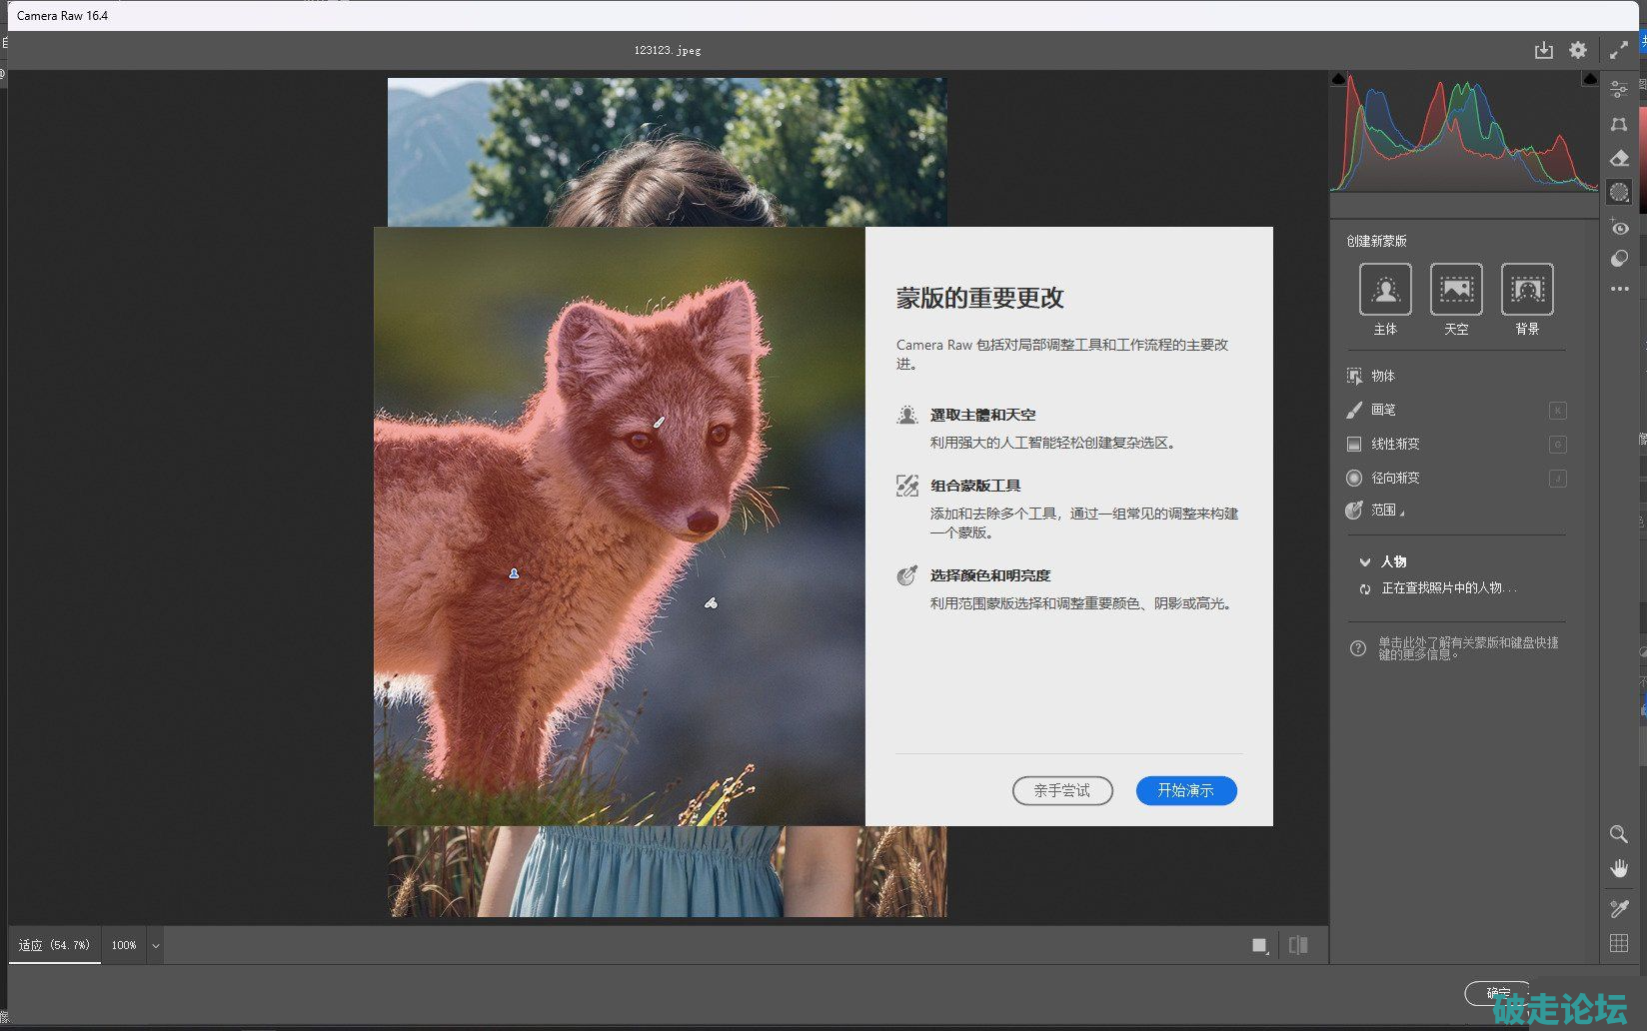
Task: Open the Presets overlapping circles icon
Action: point(1619,259)
